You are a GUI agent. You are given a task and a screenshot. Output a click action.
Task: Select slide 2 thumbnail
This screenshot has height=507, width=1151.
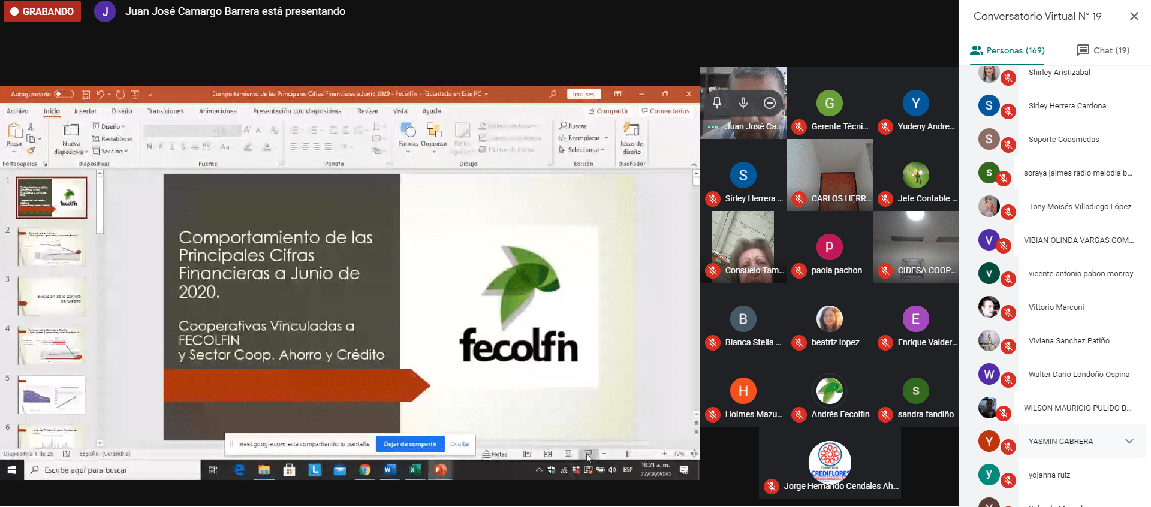click(x=52, y=247)
